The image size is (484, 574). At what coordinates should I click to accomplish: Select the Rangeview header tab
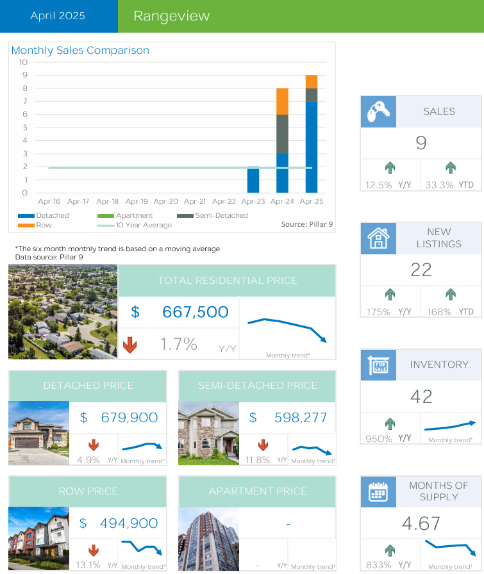pyautogui.click(x=171, y=16)
